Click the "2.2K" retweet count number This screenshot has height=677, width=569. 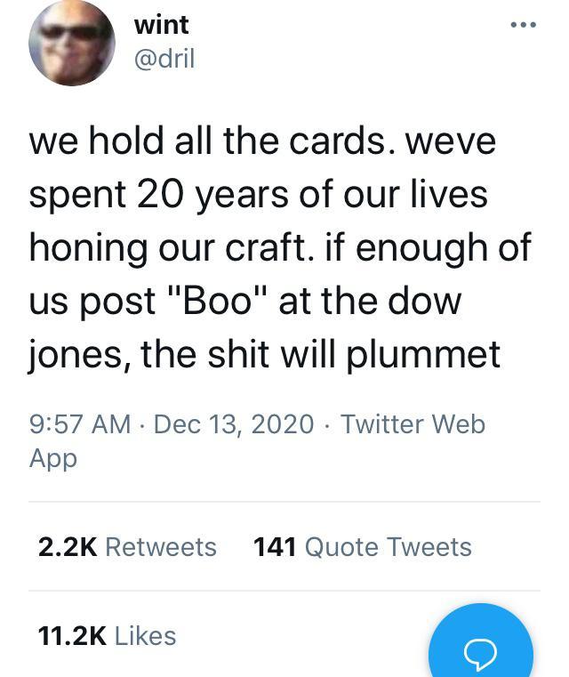(68, 546)
